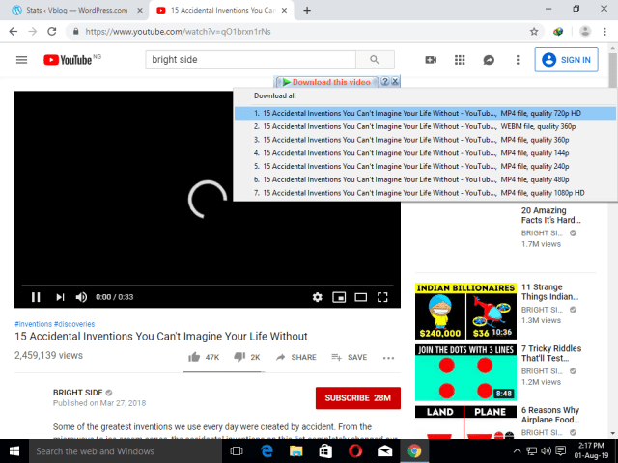
Task: Choose the Download all menu entry
Action: (275, 96)
